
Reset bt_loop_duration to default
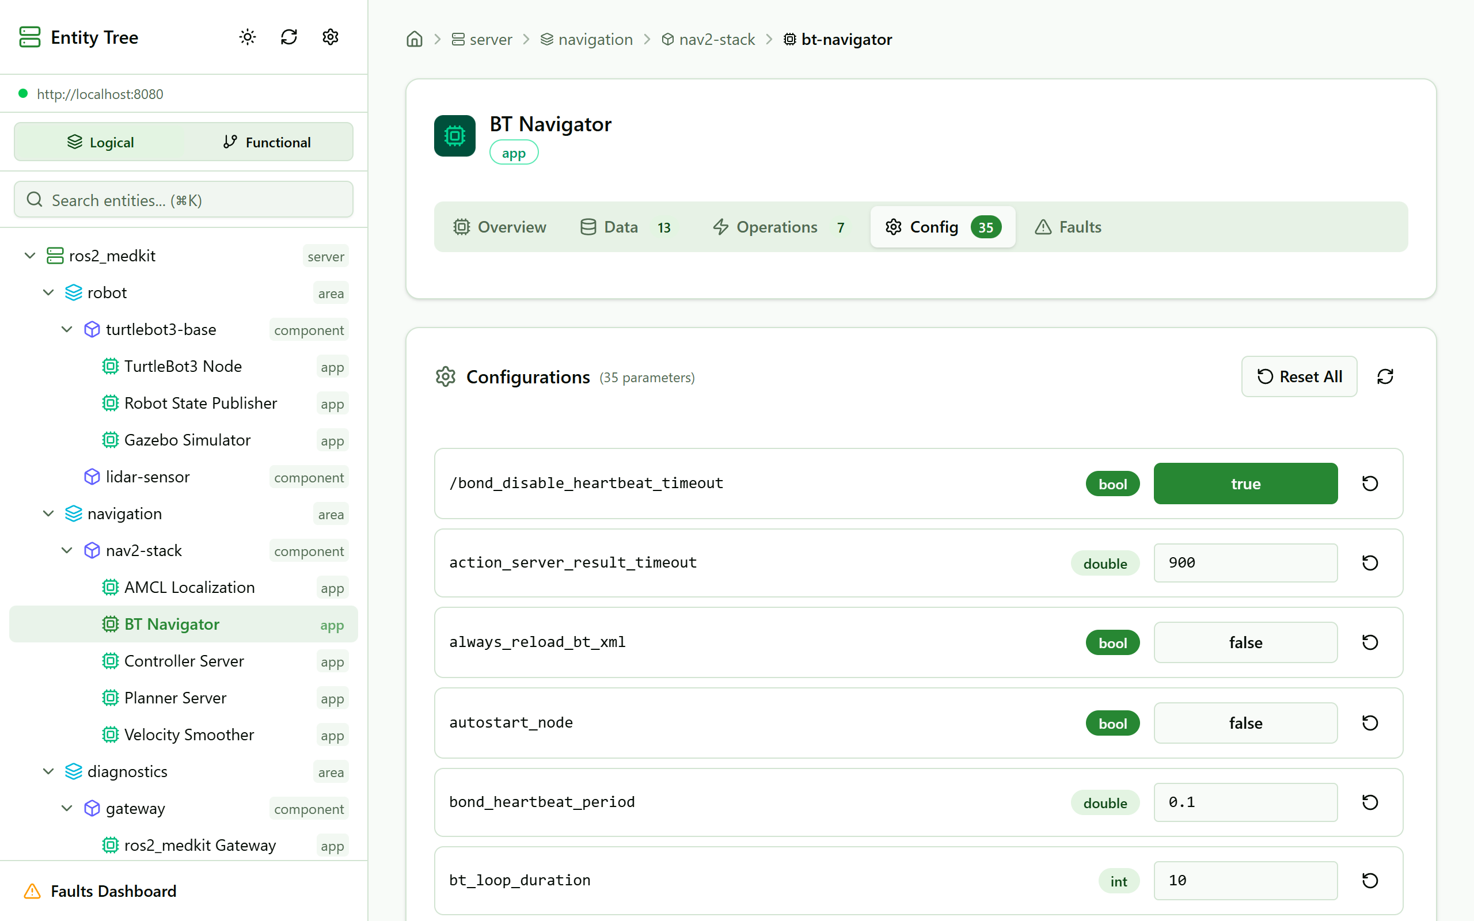pos(1370,880)
